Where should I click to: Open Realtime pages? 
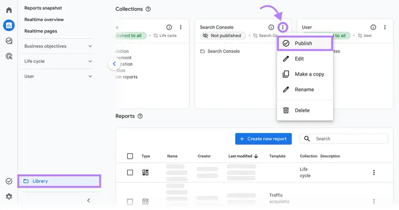tap(41, 31)
